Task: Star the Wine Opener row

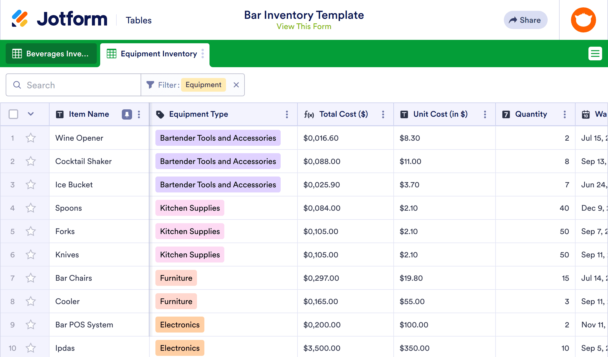Action: tap(30, 138)
